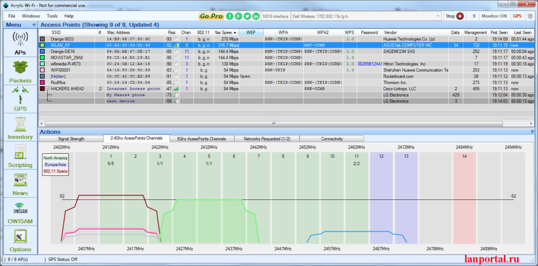Click the Facebook share icon

coord(230,16)
